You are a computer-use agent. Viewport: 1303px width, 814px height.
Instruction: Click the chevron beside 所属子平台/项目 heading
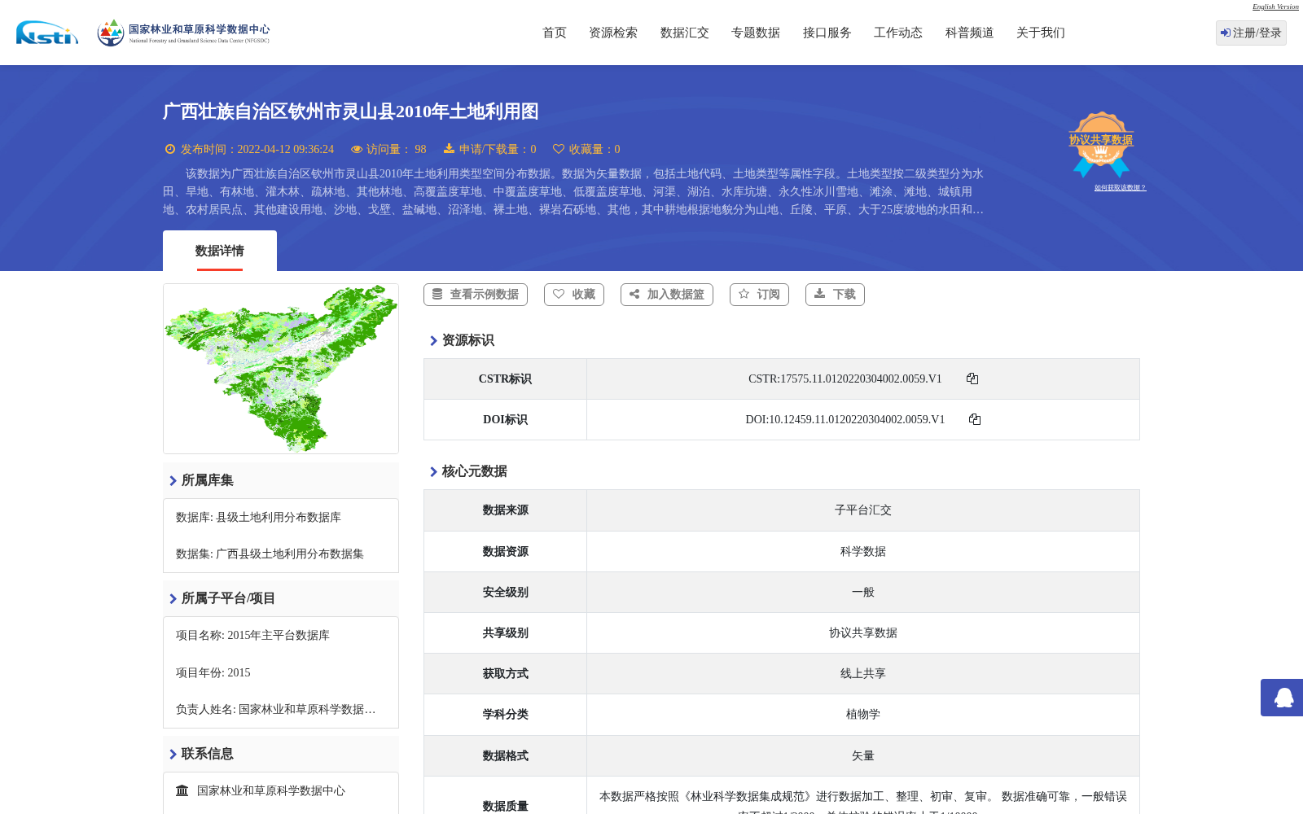(173, 599)
